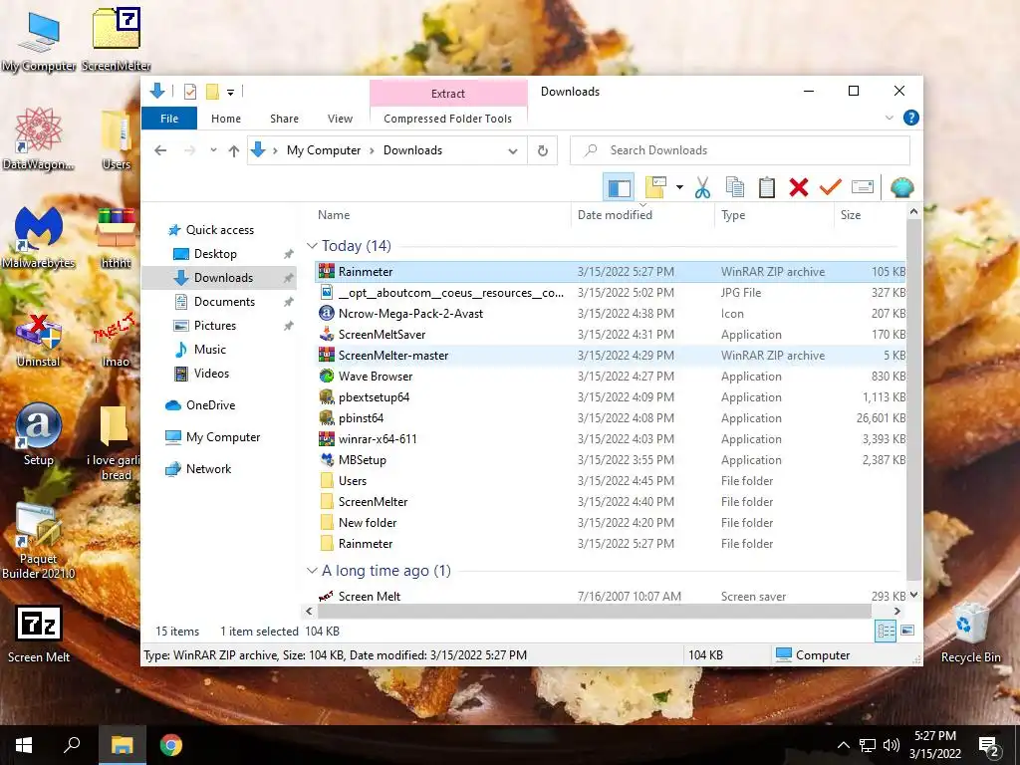Select Documents in the navigation pane

pos(224,301)
